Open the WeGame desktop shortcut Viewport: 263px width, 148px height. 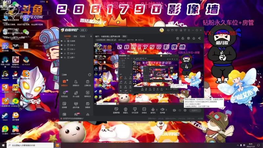click(5, 75)
